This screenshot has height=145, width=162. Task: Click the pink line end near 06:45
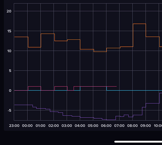pos(116,86)
